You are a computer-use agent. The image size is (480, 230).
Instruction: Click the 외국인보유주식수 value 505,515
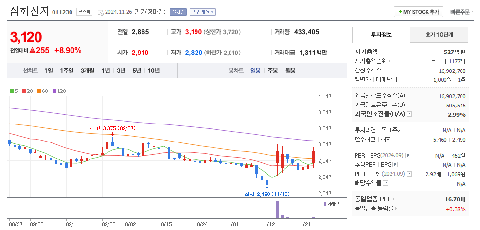[456, 106]
